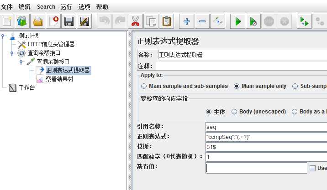The height and width of the screenshot is (190, 327).
Task: Select the Sub-samples only radio button
Action: click(x=295, y=86)
